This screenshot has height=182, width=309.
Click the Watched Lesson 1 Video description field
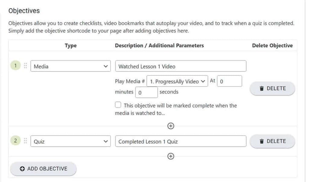pos(180,66)
